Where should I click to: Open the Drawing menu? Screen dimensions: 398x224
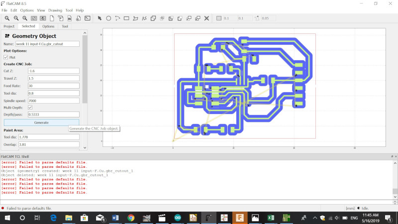pos(55,10)
